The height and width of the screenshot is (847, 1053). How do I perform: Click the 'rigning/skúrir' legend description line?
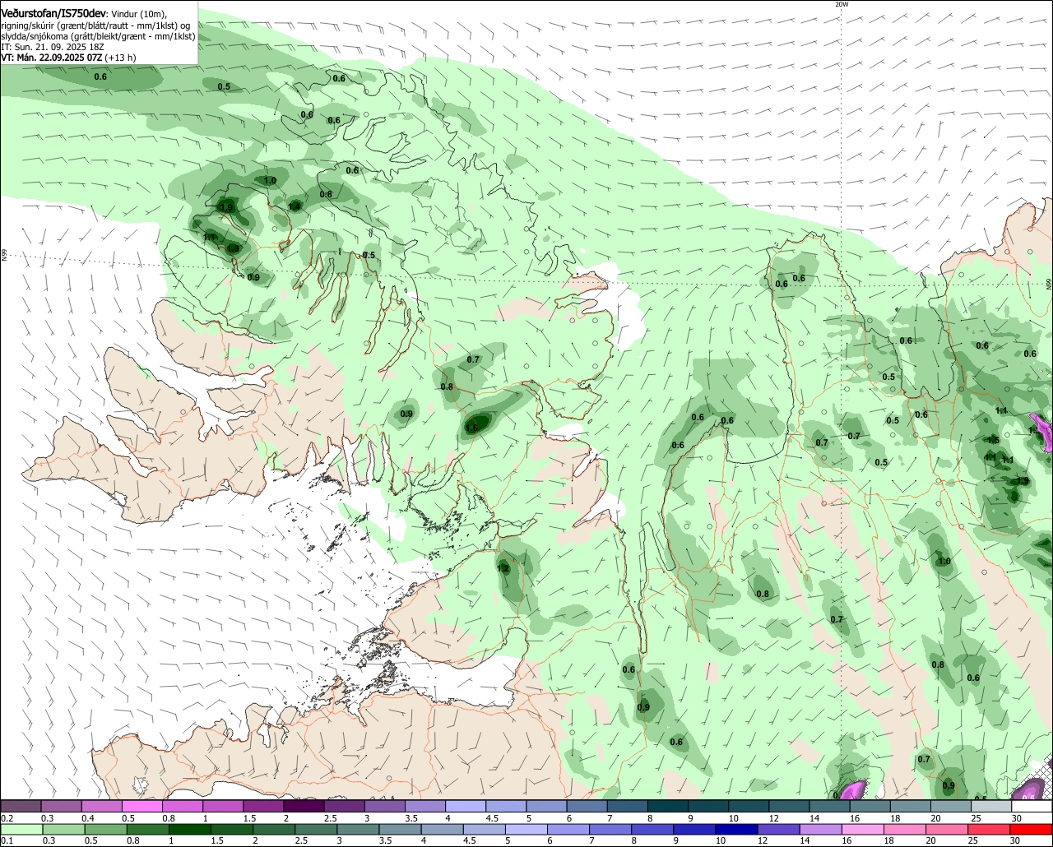click(95, 25)
